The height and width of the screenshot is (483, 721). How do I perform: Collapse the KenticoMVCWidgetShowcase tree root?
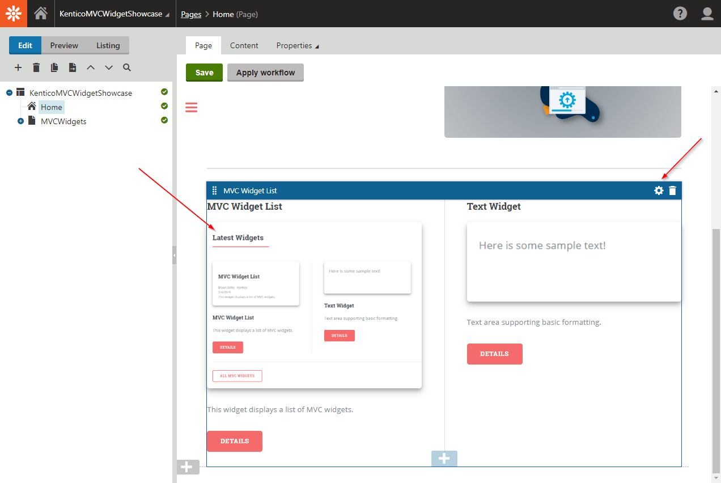9,92
